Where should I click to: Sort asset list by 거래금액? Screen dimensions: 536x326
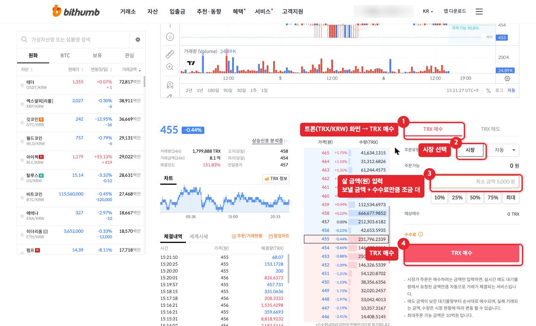coord(131,69)
